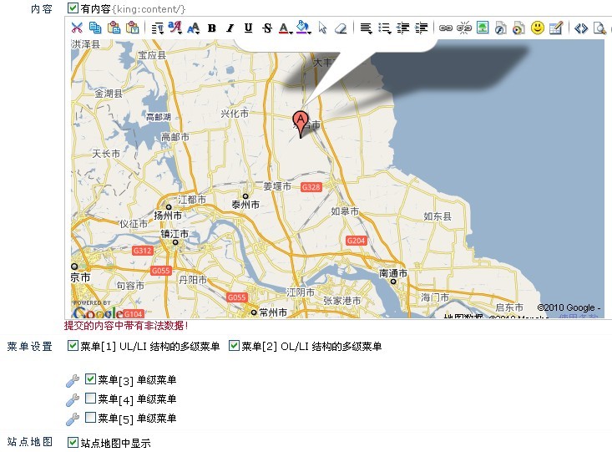Click 泰州市 label on the map
612x452 pixels.
point(245,205)
